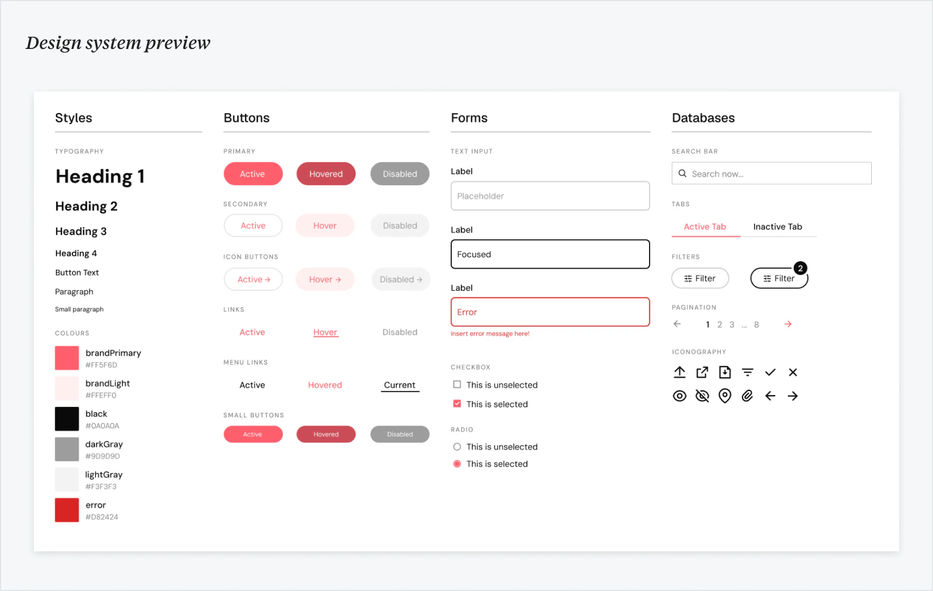The height and width of the screenshot is (591, 933).
Task: Click the underlined Hover link
Action: point(325,332)
